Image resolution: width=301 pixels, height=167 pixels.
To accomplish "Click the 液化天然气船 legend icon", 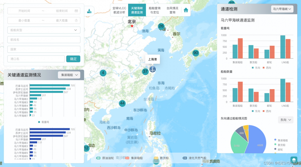I will point(185,158).
